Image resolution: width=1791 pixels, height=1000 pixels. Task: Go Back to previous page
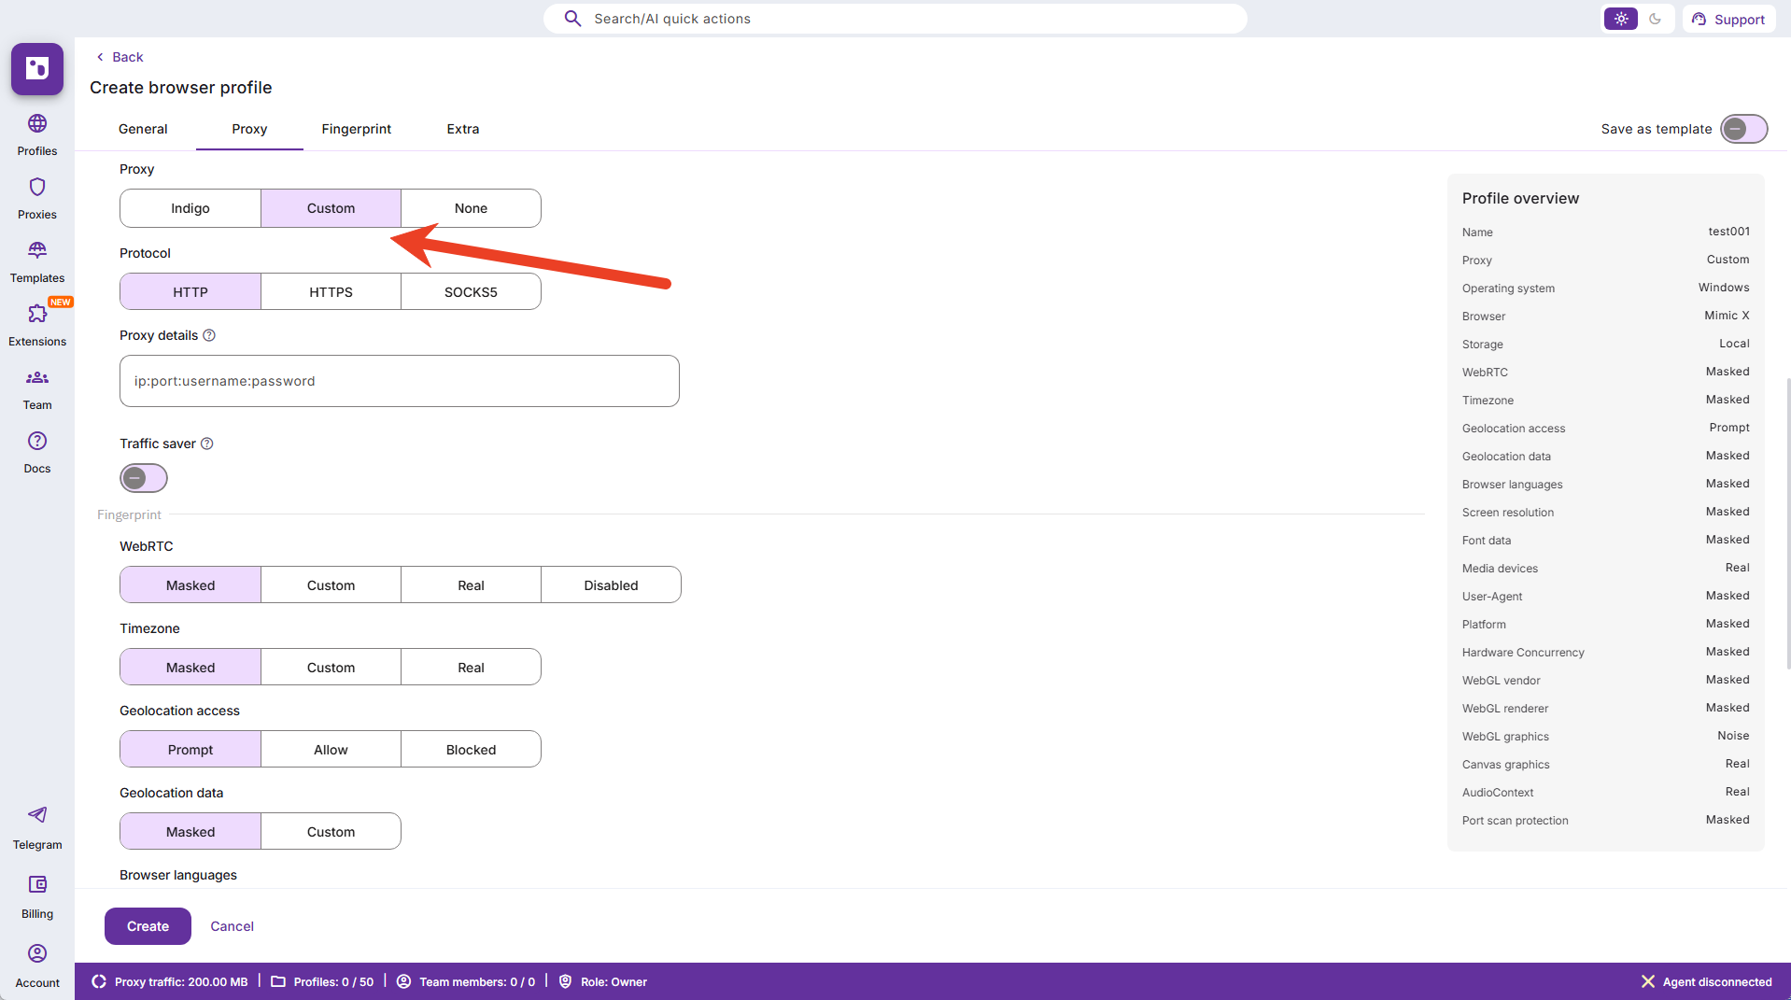coord(120,57)
